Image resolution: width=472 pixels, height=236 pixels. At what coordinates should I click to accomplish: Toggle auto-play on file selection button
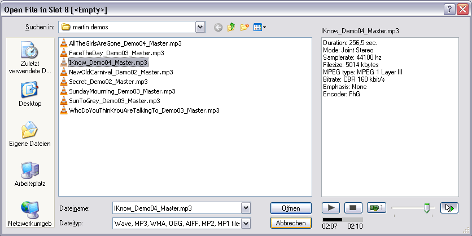click(x=449, y=208)
